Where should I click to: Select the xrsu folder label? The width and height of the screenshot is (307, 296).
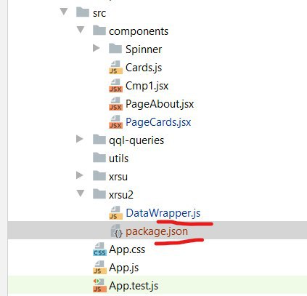(x=118, y=177)
